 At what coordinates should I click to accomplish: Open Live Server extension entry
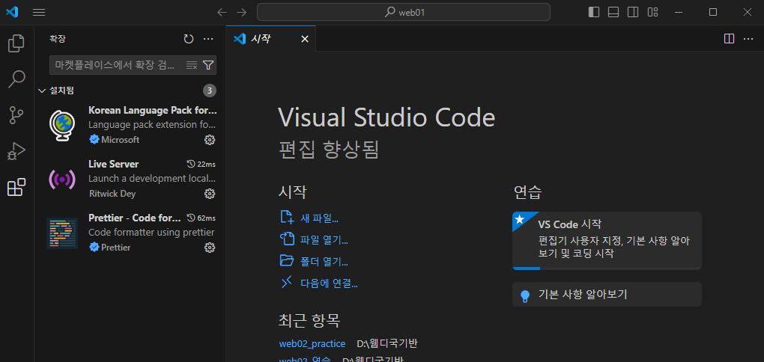(x=132, y=179)
